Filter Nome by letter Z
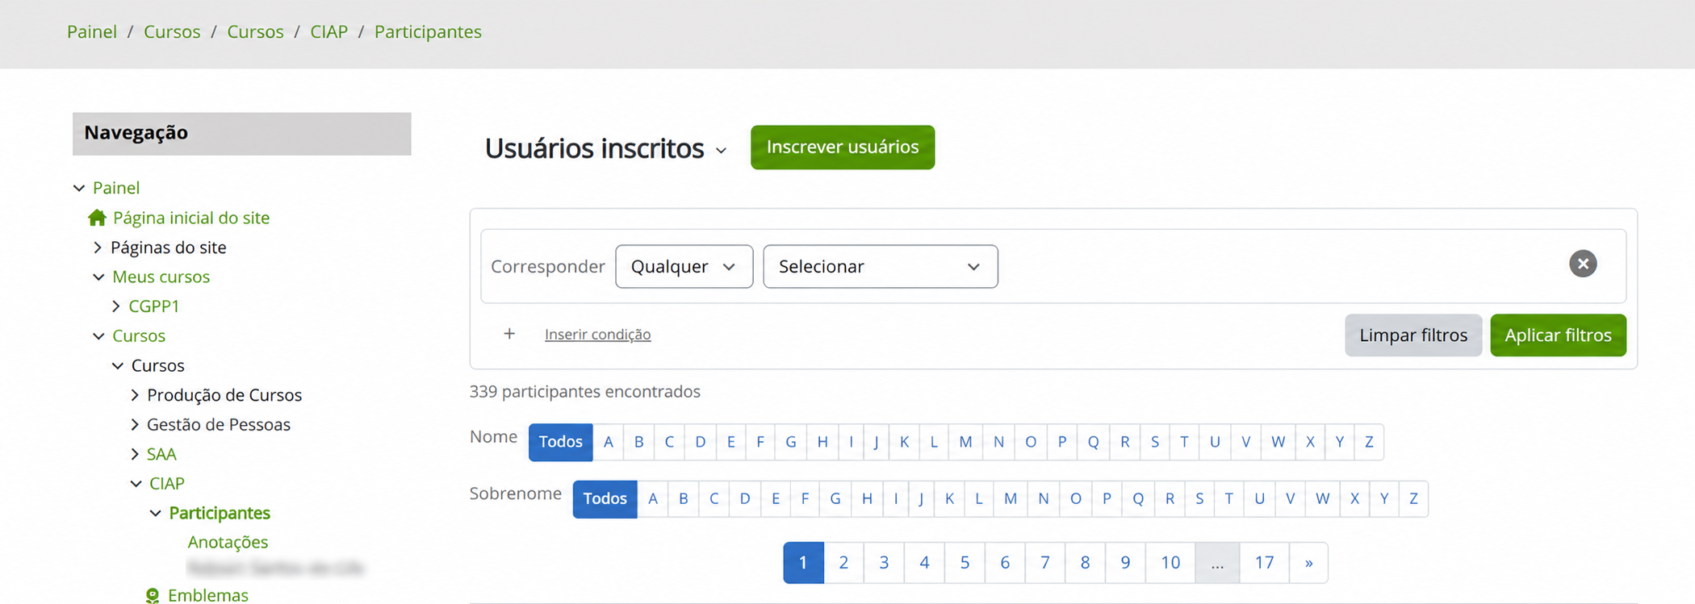The image size is (1695, 604). coord(1369,442)
